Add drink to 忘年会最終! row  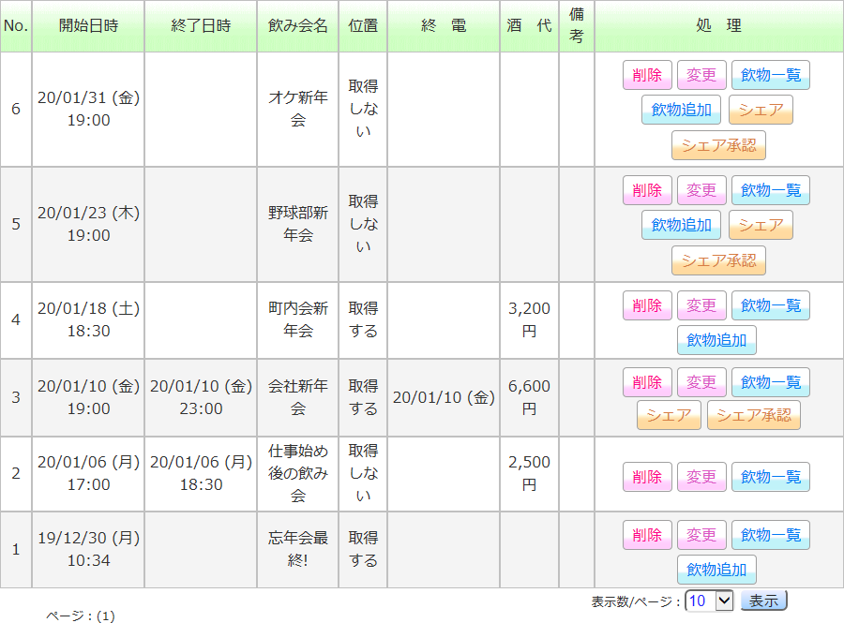[x=716, y=570]
